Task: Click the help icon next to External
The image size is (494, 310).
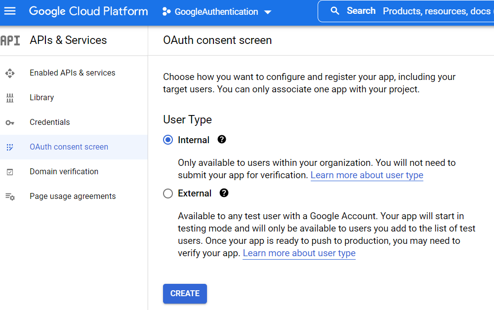Action: (224, 193)
